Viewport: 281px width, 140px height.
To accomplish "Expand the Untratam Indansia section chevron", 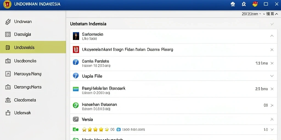I will pyautogui.click(x=272, y=24).
